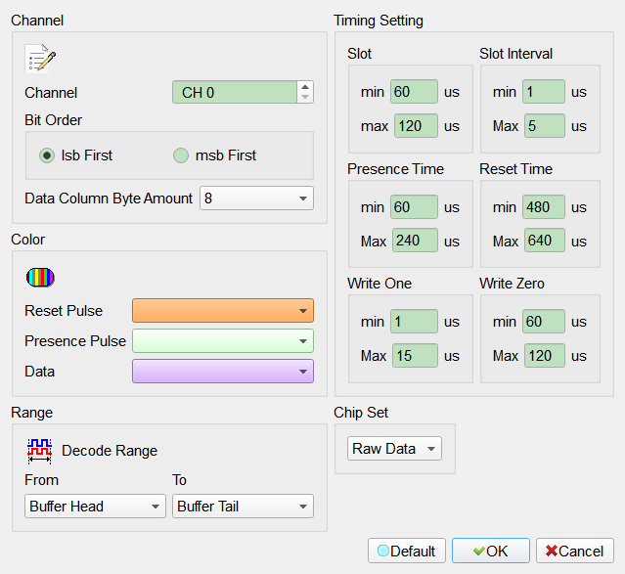The image size is (625, 574).
Task: Click the Bit Order label
Action: point(54,120)
